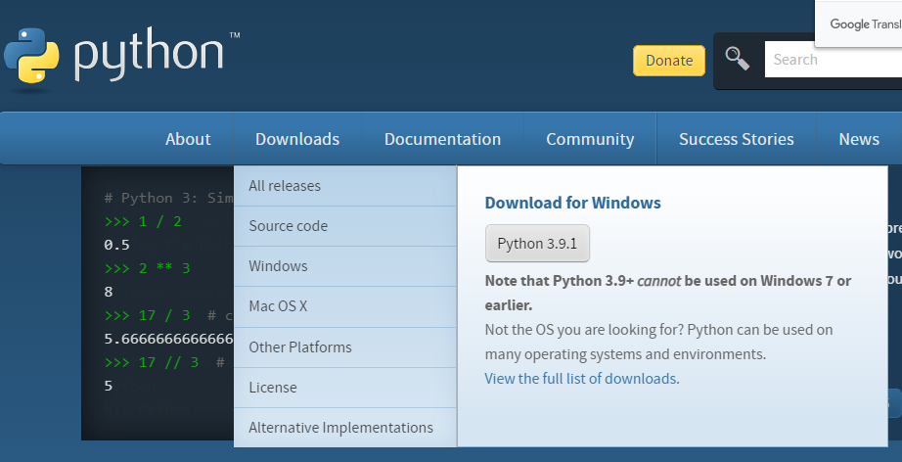Select Alternative Implementations in Downloads dropdown
This screenshot has width=902, height=462.
(x=345, y=428)
